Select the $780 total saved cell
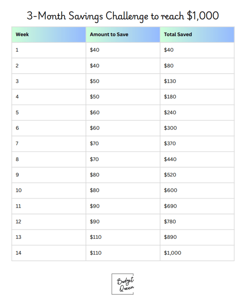The width and height of the screenshot is (246, 299). coord(197,222)
